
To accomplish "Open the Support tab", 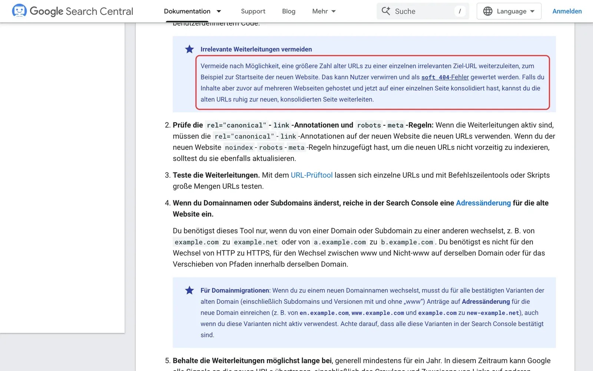I will [253, 12].
